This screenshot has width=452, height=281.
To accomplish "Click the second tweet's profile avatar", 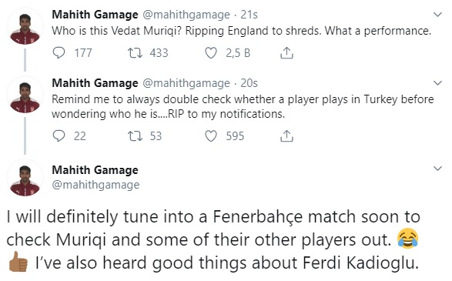I will click(25, 95).
